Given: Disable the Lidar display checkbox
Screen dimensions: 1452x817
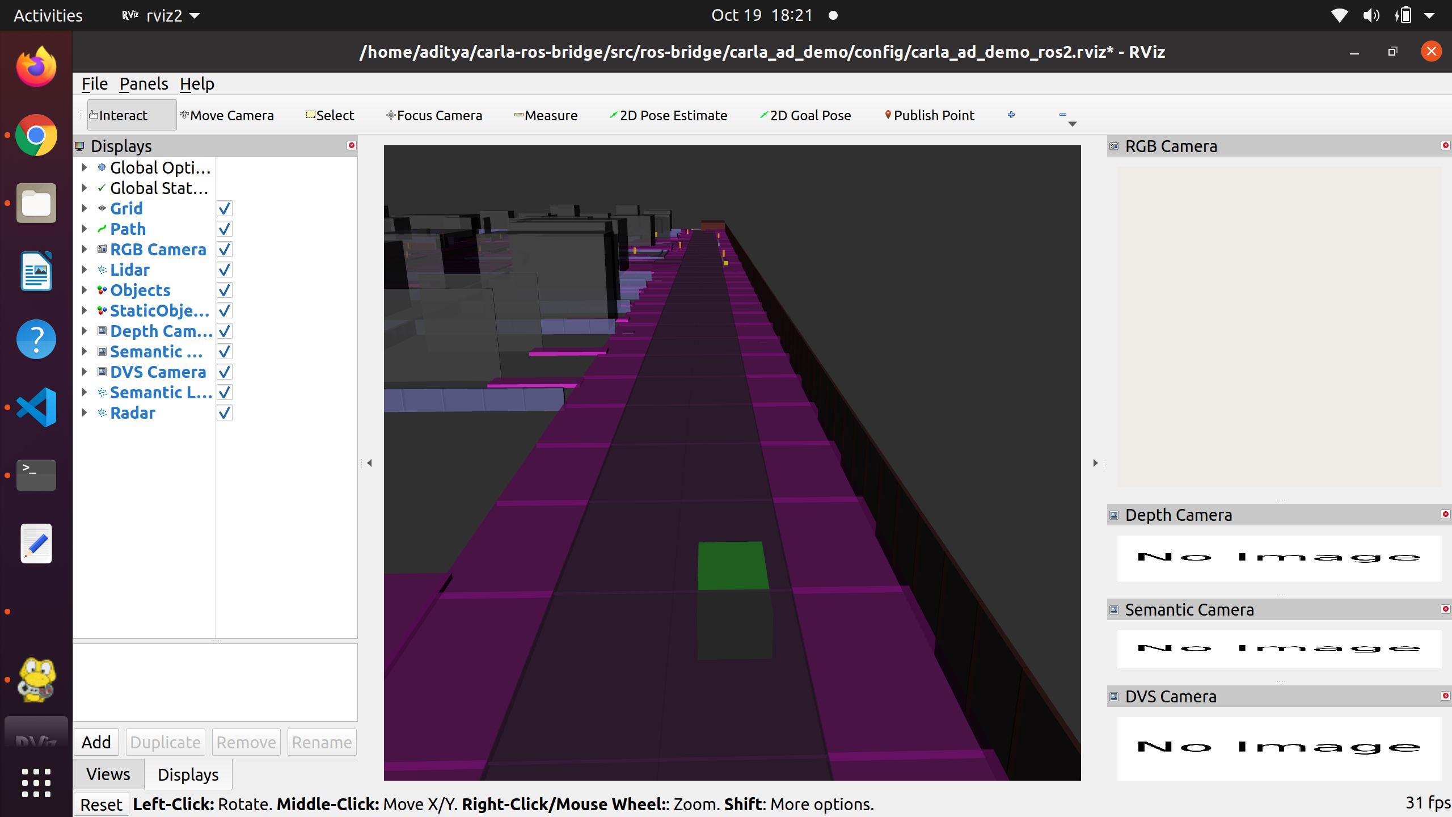Looking at the screenshot, I should click(225, 269).
